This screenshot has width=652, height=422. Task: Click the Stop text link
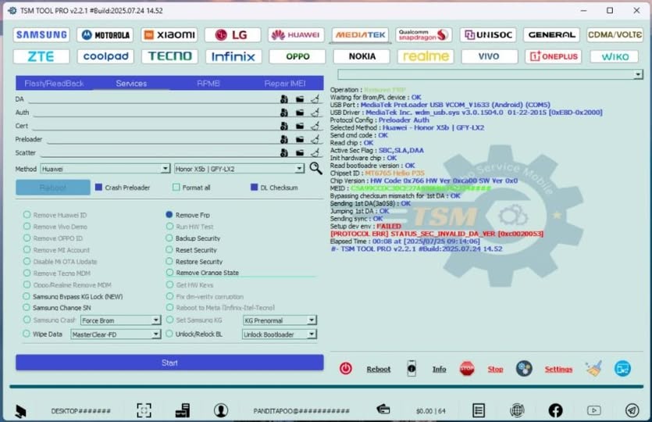point(495,369)
